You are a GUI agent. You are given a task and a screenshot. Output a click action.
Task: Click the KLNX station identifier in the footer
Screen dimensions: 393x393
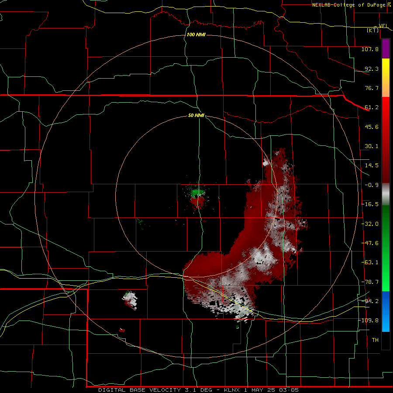pyautogui.click(x=232, y=390)
